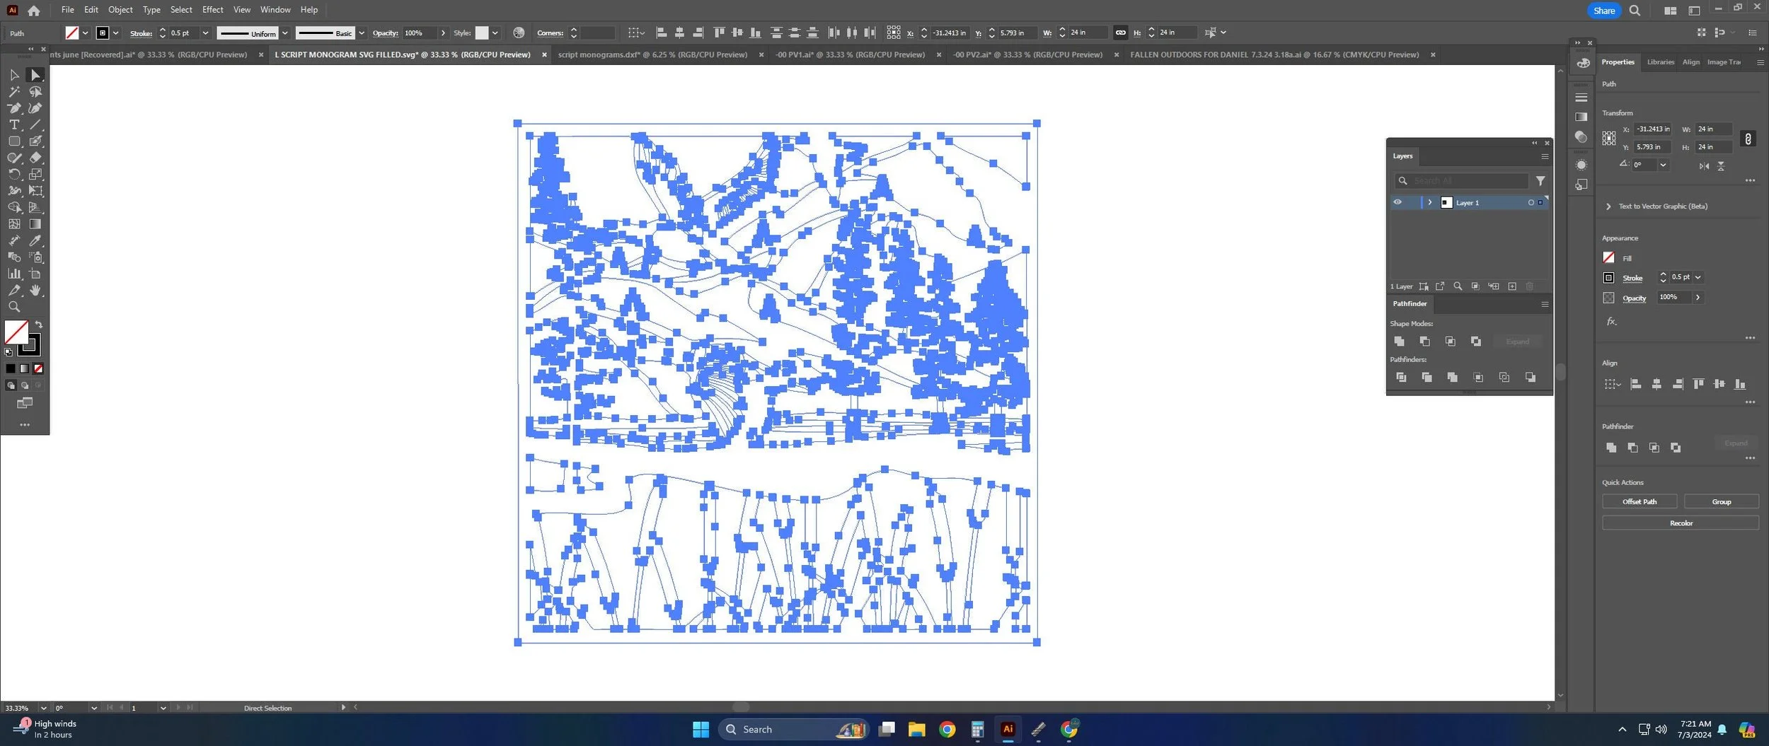Click the Fill swatch in the Appearance section
This screenshot has height=746, width=1769.
1608,258
